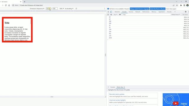Bookmark this page with the star
189x106 pixels.
point(177,5)
